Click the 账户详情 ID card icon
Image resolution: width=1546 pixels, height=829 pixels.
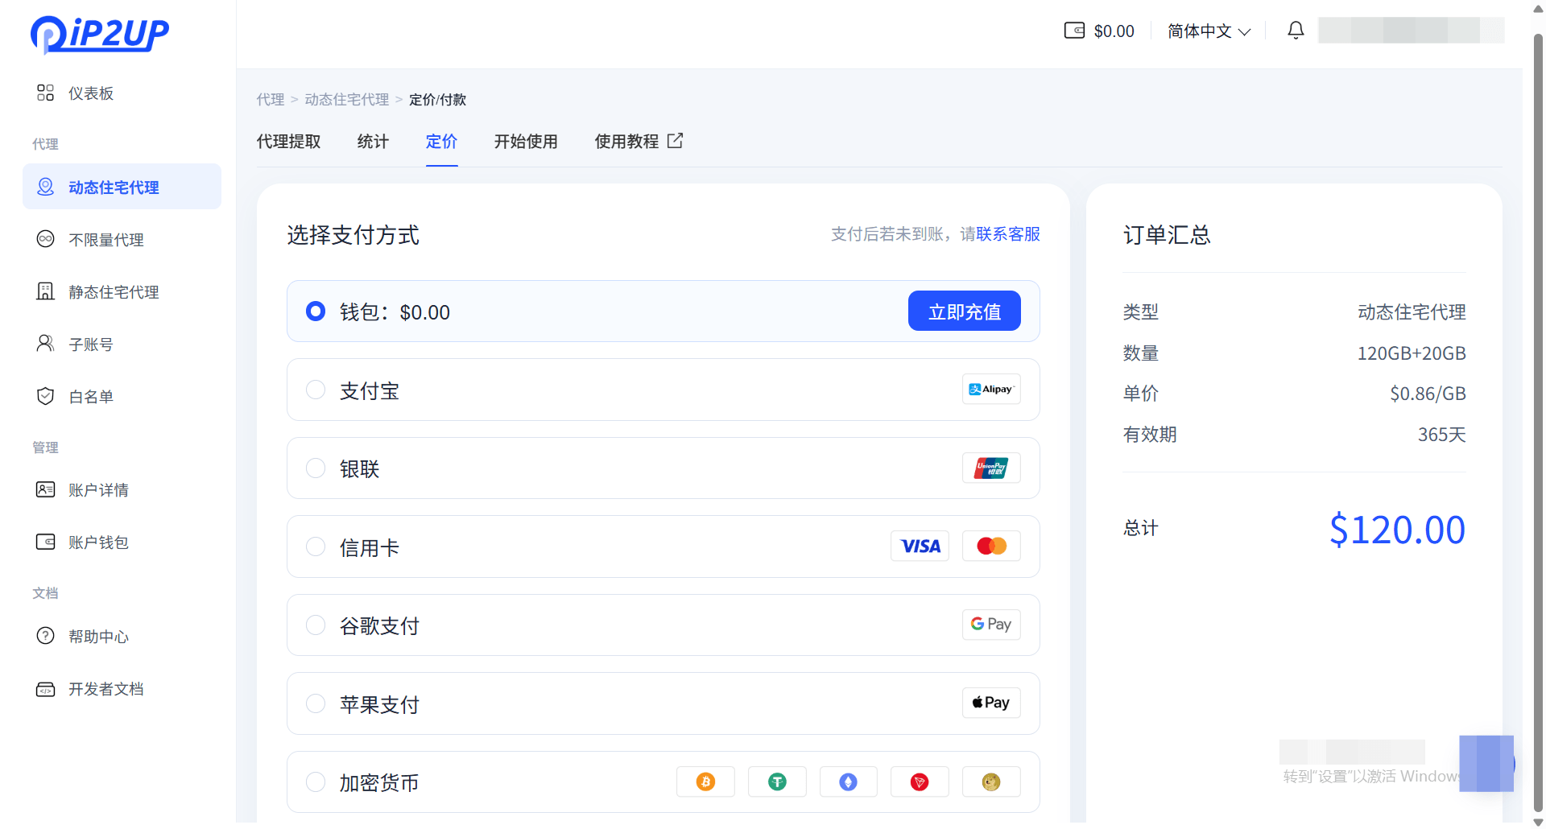(45, 489)
